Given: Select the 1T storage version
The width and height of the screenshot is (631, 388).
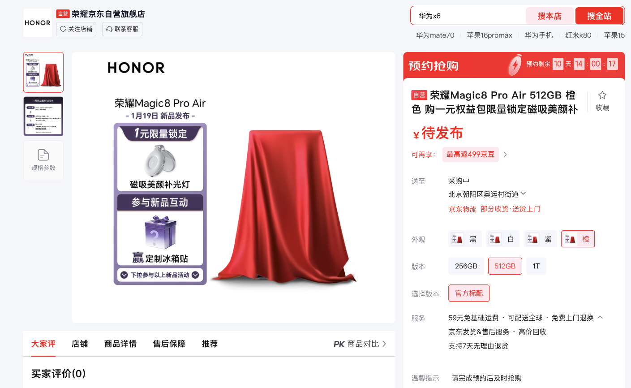Looking at the screenshot, I should click(536, 266).
